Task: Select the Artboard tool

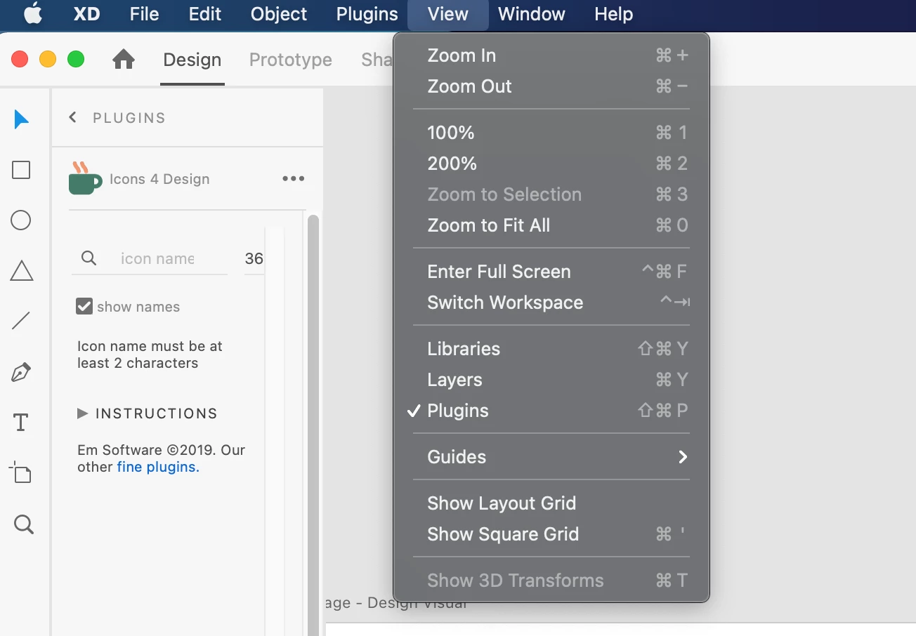Action: pyautogui.click(x=20, y=472)
